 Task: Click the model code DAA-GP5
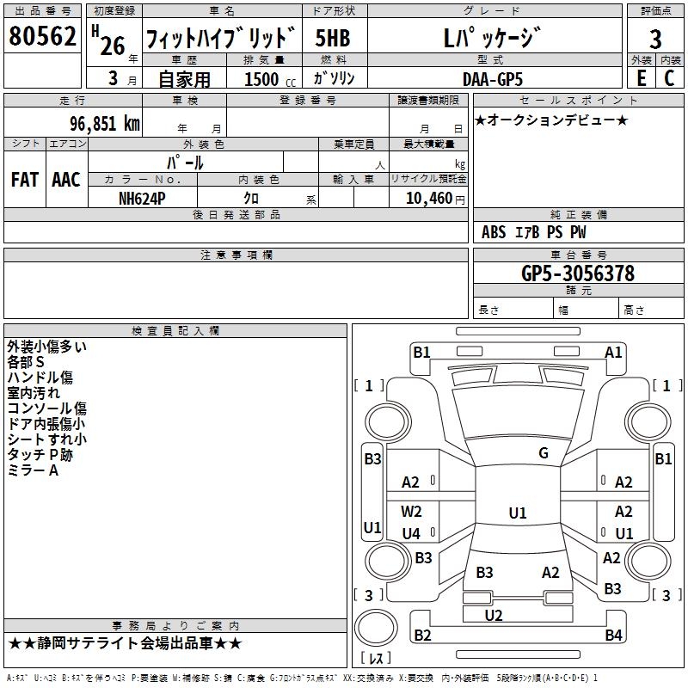493,79
